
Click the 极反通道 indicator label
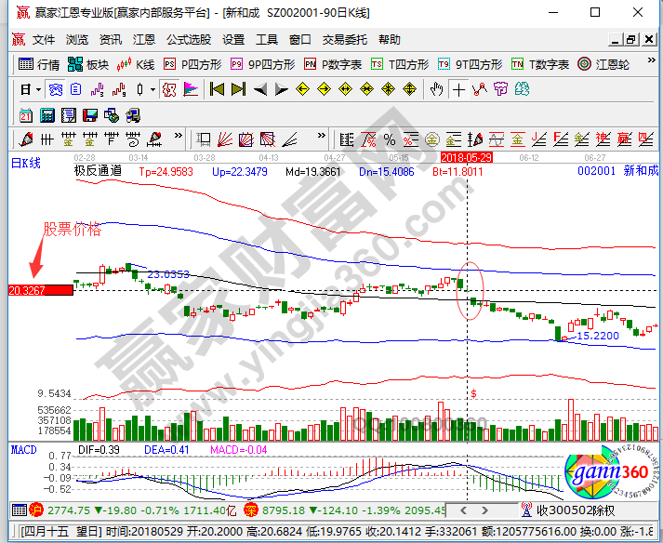[98, 172]
